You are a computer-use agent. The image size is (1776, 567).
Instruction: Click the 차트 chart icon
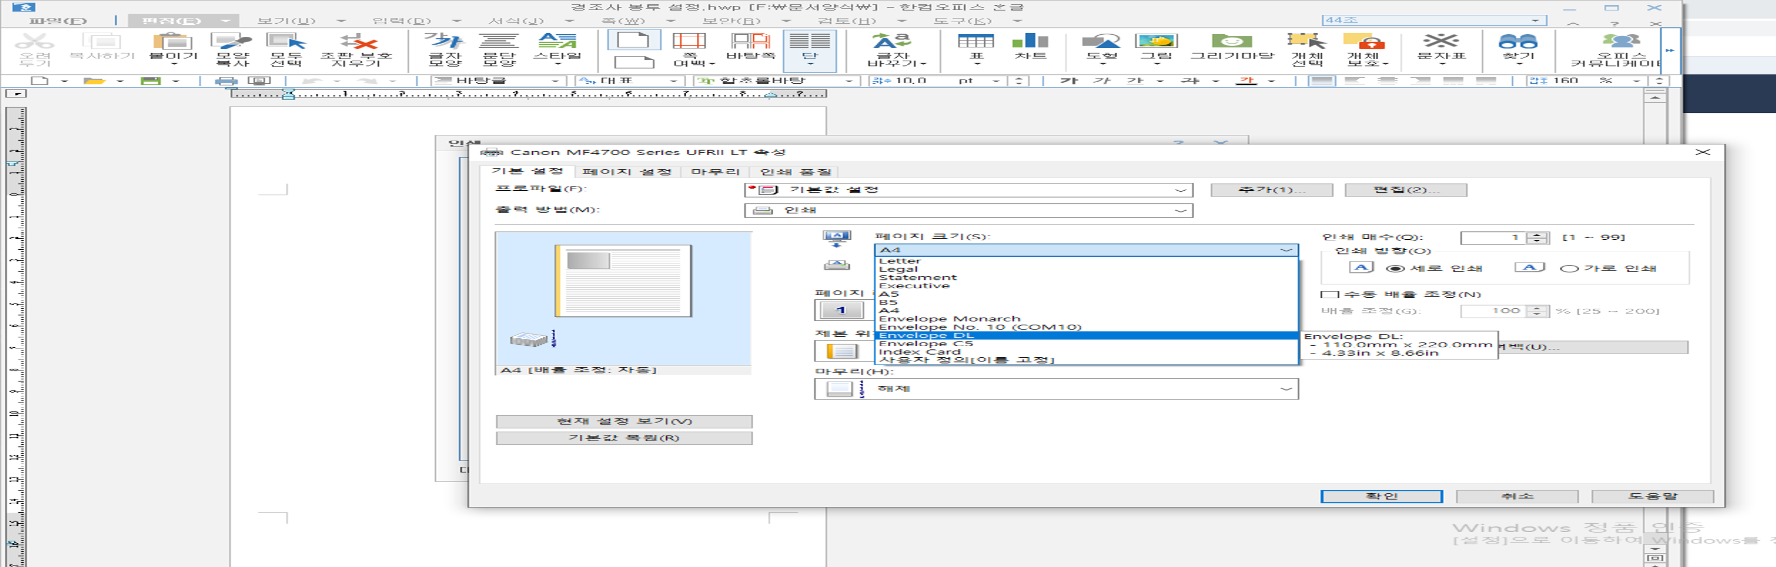1030,41
